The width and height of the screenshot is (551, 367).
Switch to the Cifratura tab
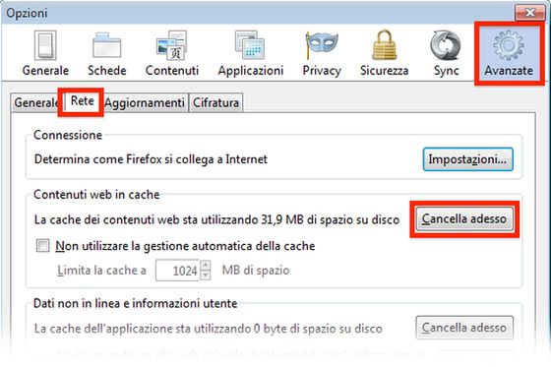tap(215, 102)
